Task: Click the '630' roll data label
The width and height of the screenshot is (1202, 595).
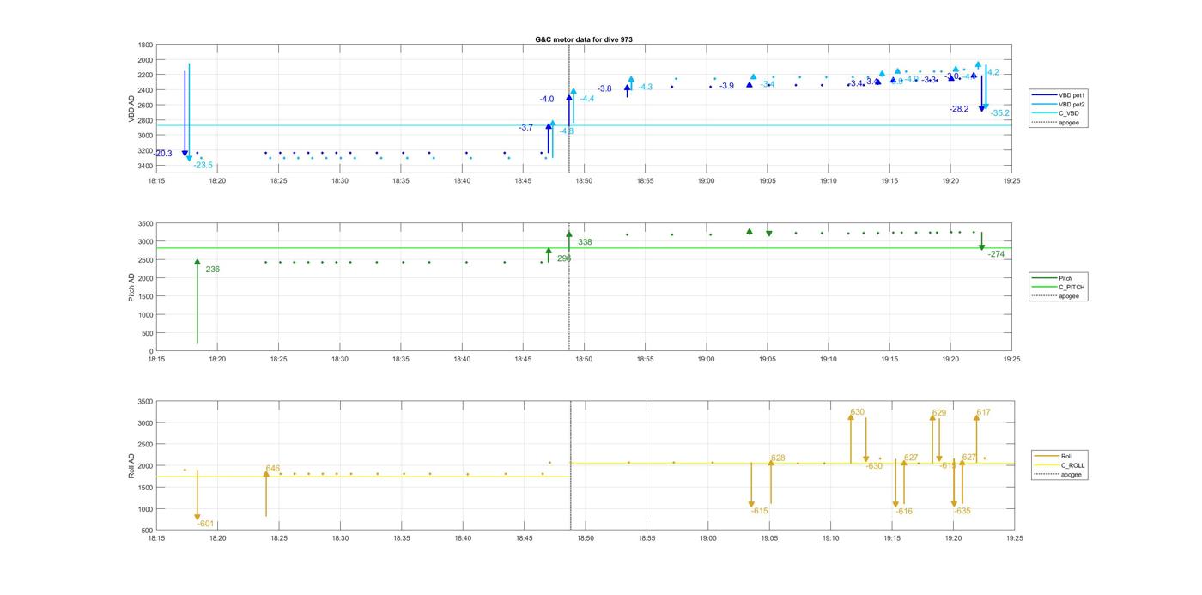Action: 857,412
